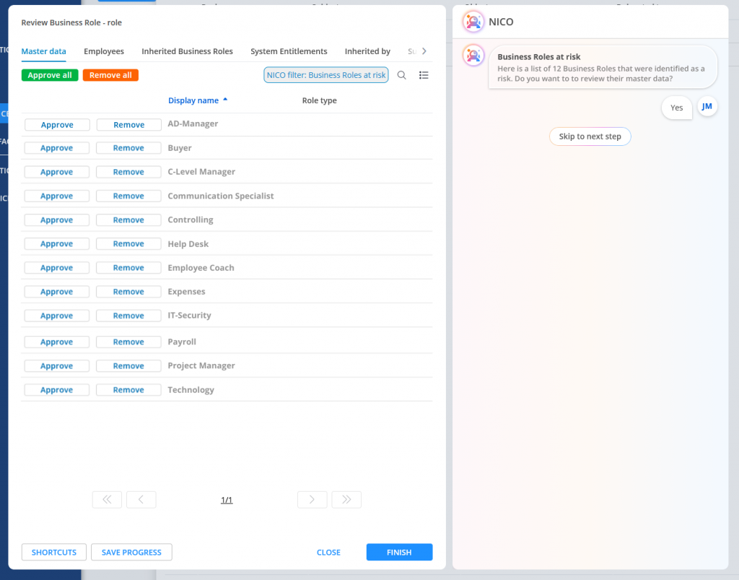Approve the AD-Manager role

pos(57,125)
